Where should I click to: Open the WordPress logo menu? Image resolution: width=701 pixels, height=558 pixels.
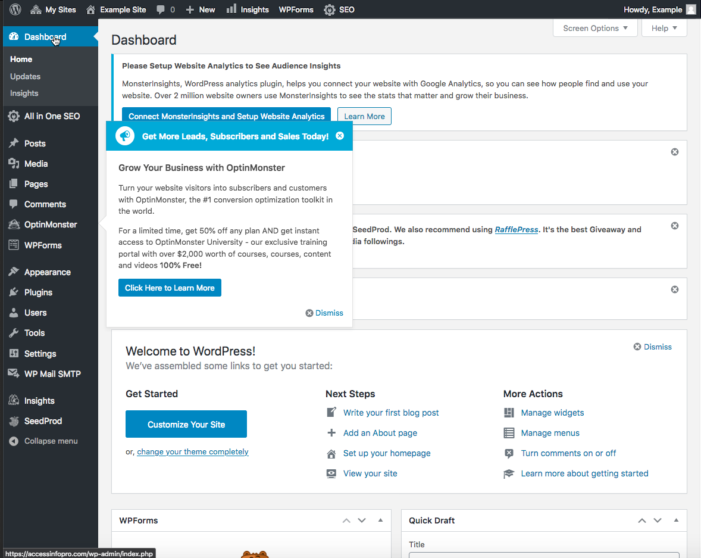click(x=15, y=10)
